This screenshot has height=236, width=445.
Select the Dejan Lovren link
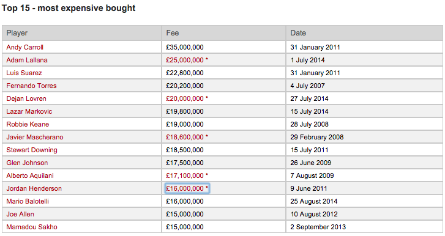point(26,98)
